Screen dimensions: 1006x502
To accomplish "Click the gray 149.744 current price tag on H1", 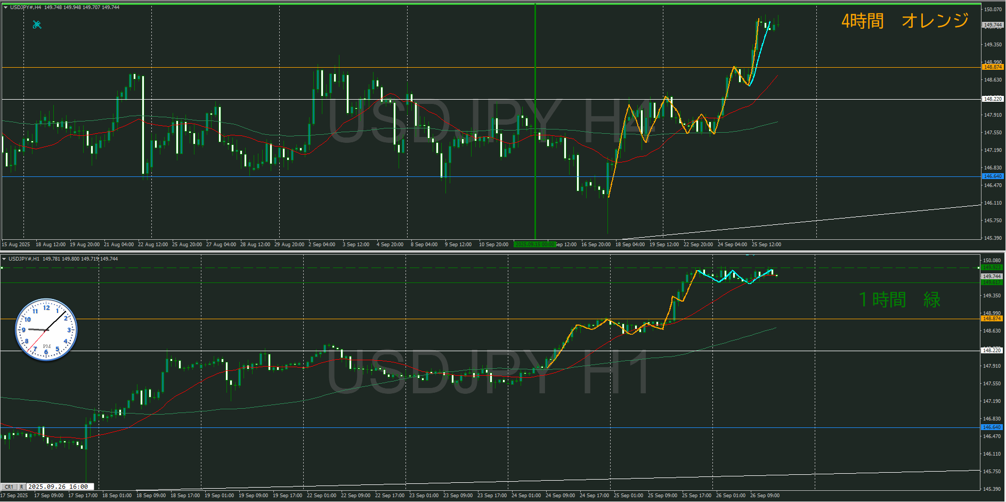I will [992, 276].
